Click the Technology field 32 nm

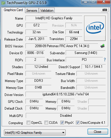37,32
